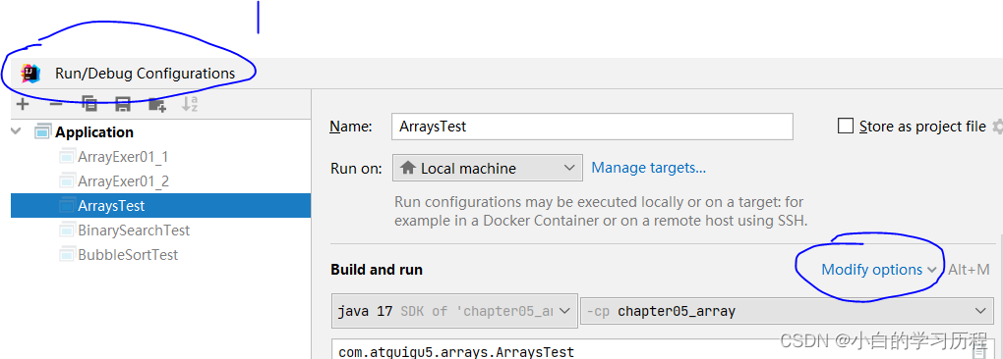Screen dimensions: 1003x359
Task: Create new folder for configurations
Action: [156, 104]
